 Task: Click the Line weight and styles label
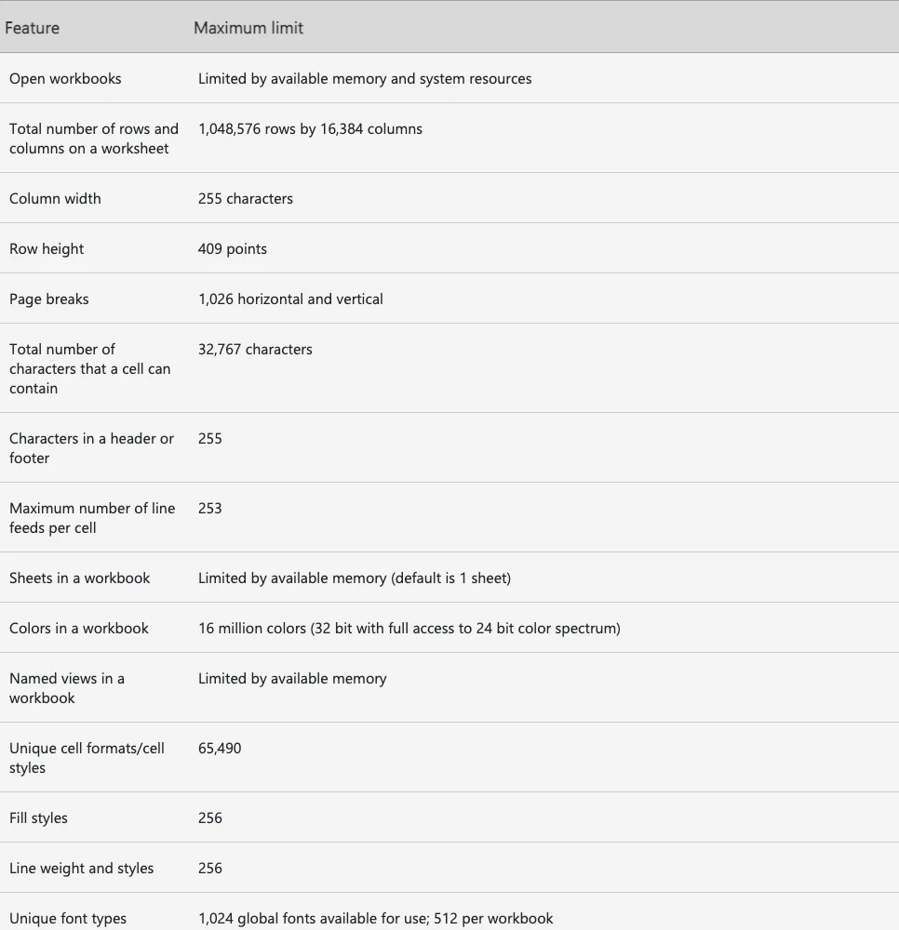[x=81, y=869]
